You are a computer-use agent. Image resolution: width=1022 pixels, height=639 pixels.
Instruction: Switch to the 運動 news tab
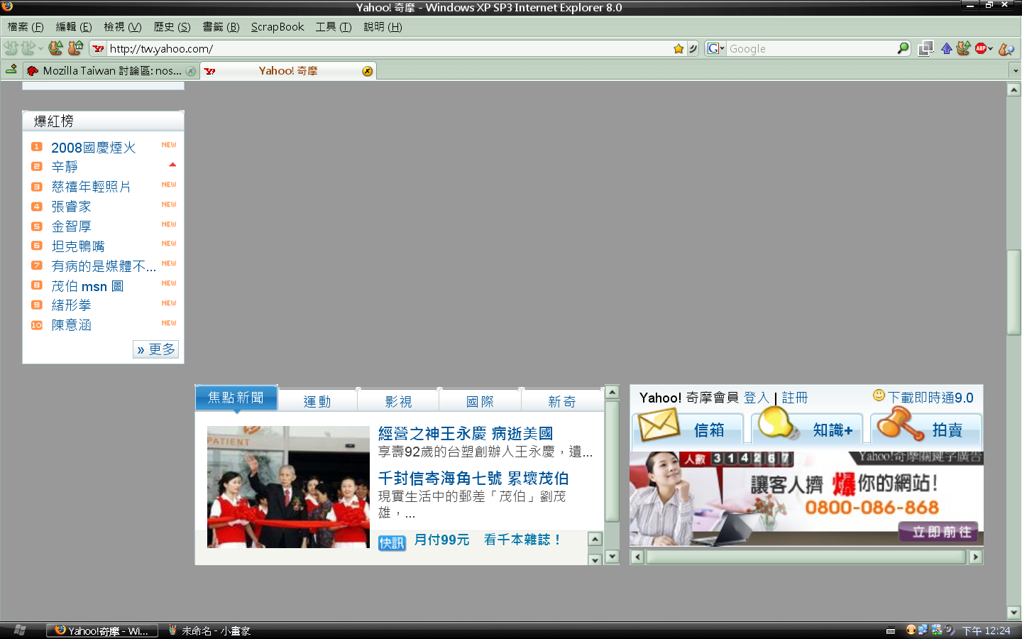(x=317, y=401)
